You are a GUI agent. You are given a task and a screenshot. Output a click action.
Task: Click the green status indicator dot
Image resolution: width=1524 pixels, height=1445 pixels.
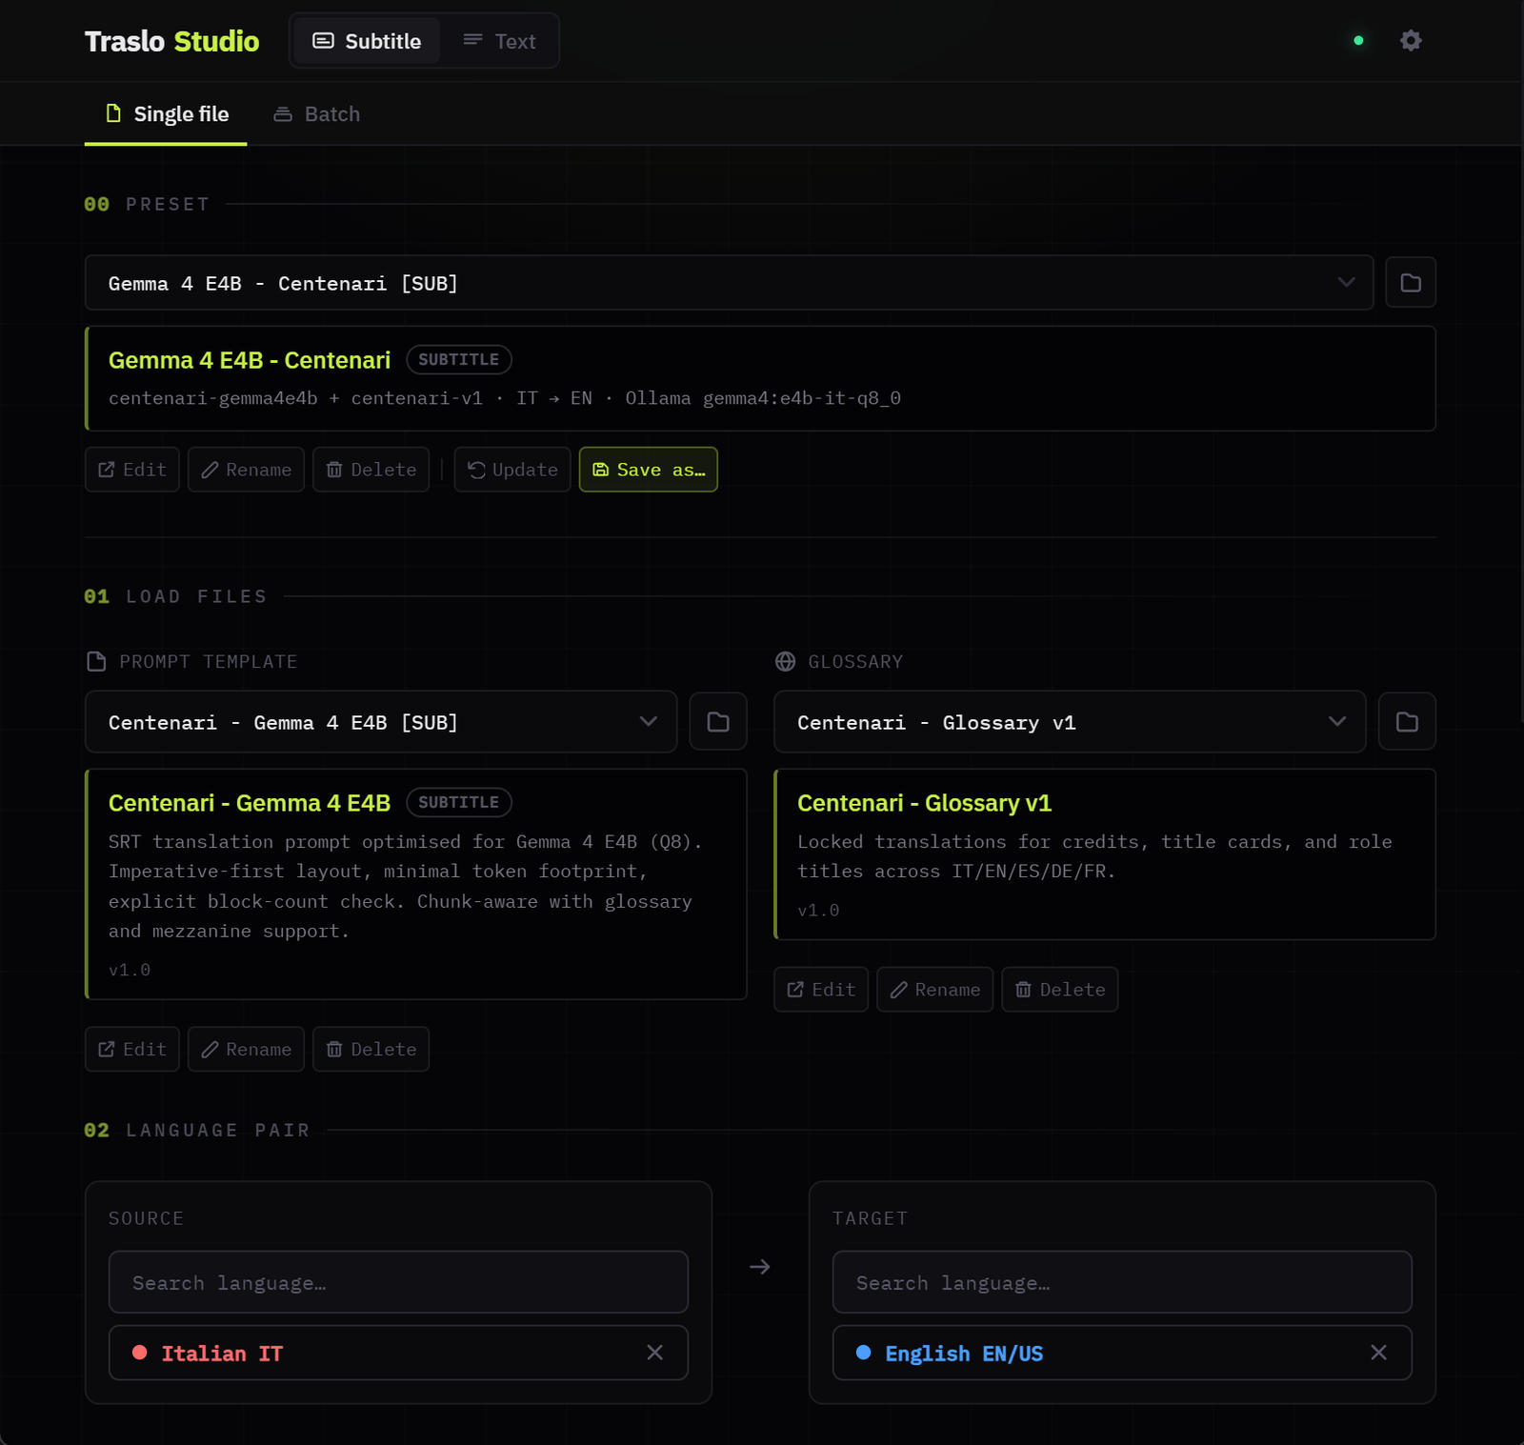click(x=1358, y=40)
